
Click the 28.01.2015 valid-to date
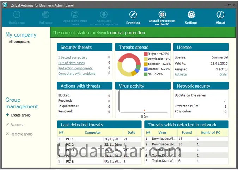(219, 63)
